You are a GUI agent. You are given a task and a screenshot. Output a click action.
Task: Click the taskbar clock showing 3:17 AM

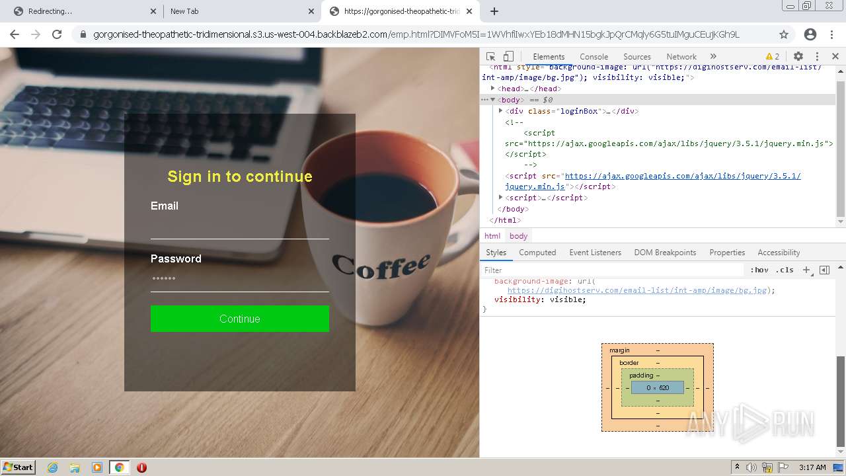point(812,467)
